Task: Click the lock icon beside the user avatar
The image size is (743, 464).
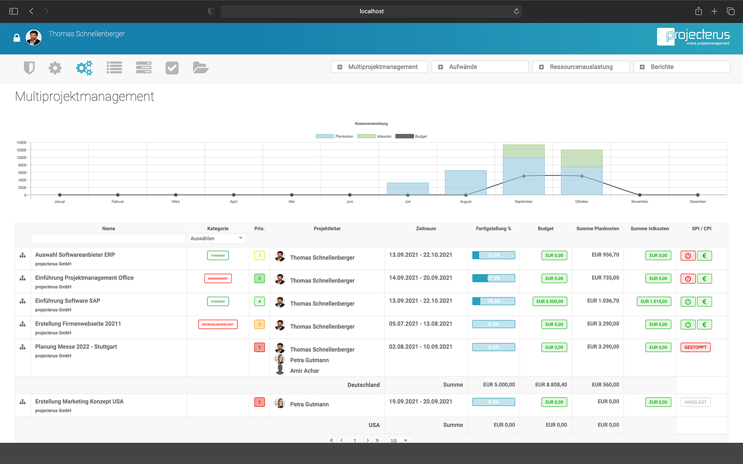Action: click(17, 38)
